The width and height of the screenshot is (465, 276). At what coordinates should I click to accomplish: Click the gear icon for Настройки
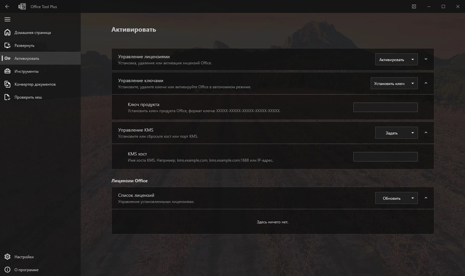point(7,257)
